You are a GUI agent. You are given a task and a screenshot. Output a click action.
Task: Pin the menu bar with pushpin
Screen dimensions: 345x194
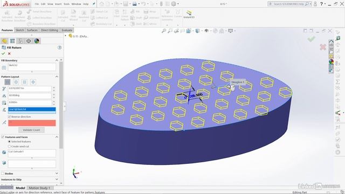94,4
